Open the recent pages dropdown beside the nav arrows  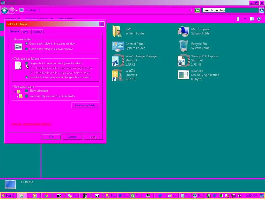pos(17,11)
